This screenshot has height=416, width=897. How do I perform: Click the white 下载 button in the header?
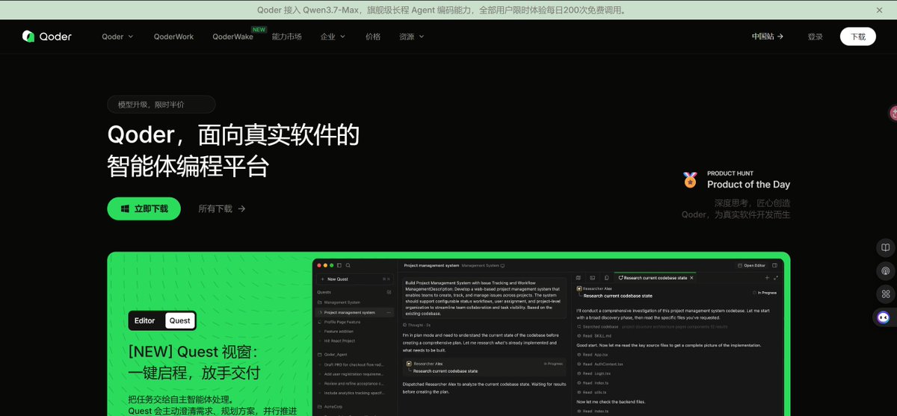858,37
